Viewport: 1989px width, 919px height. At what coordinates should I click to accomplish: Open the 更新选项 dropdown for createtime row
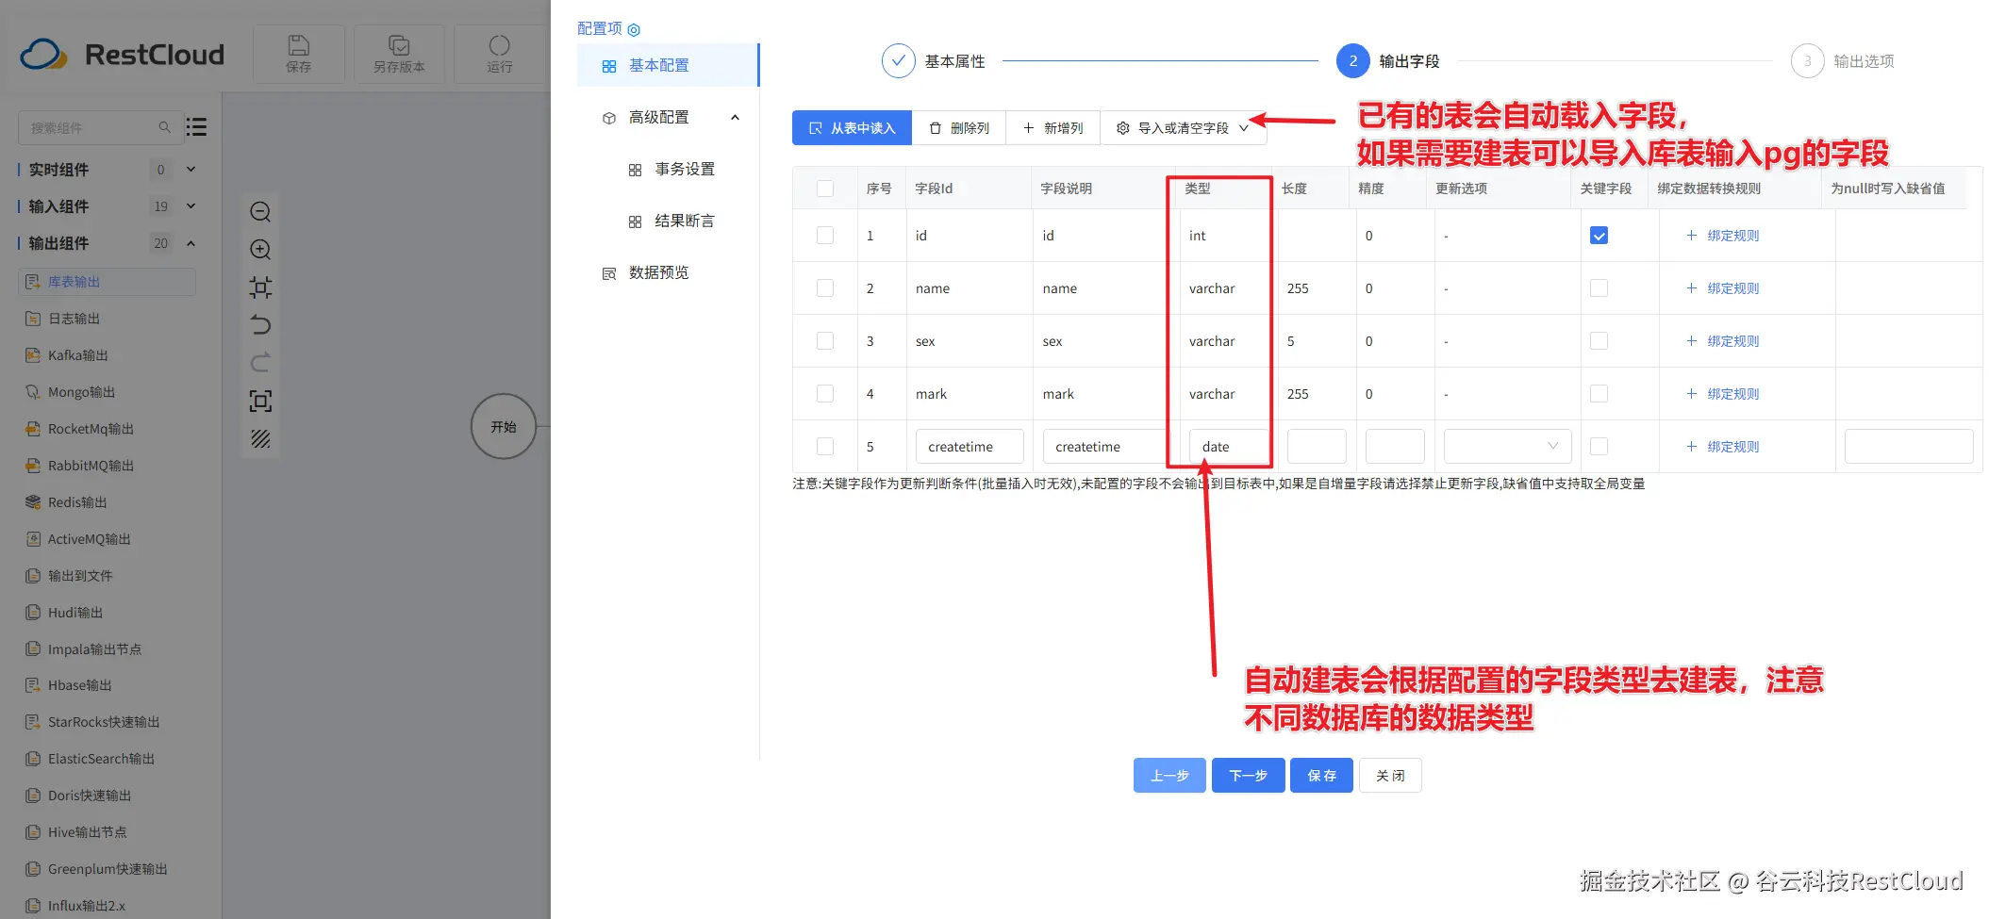point(1506,446)
